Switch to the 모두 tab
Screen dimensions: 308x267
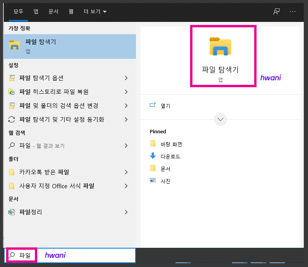pos(18,12)
